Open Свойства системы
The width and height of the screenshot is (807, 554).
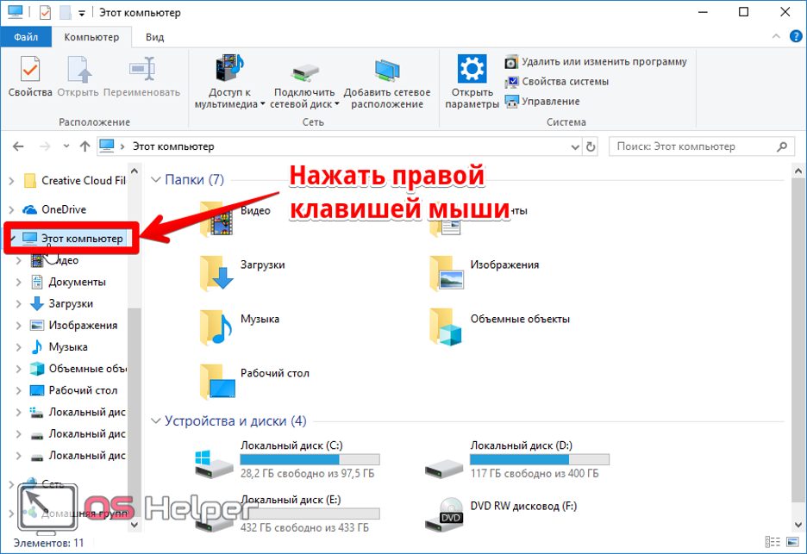556,82
